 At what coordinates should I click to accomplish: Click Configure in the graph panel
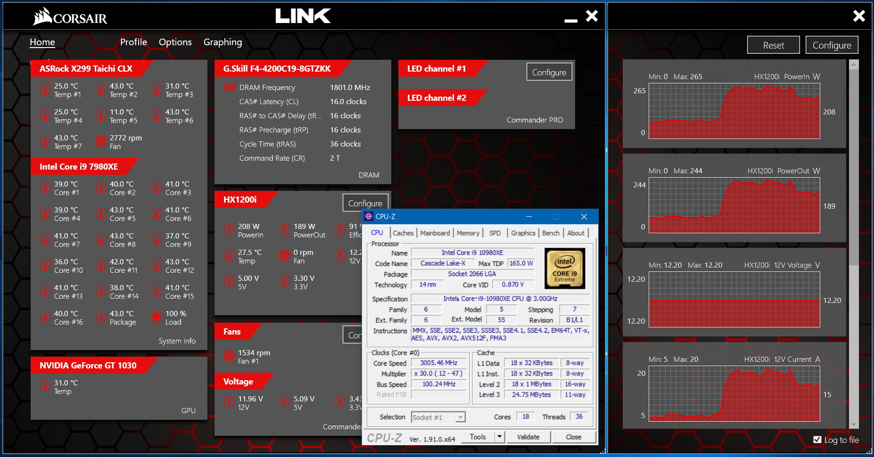[832, 45]
